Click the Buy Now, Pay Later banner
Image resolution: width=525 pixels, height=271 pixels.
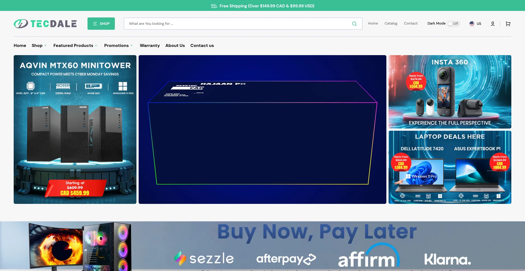click(x=262, y=246)
